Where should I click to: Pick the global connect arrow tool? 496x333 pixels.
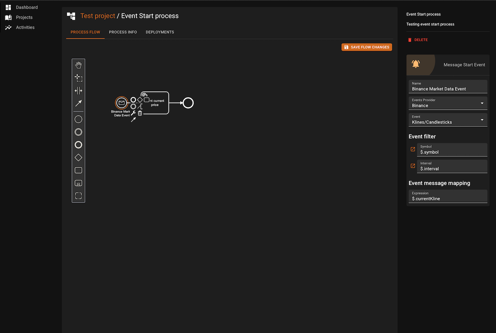tap(78, 103)
